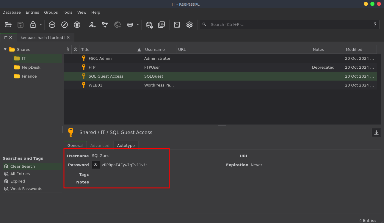384x223 pixels.
Task: Edit selected entry with pencil icon
Action: (x=65, y=25)
